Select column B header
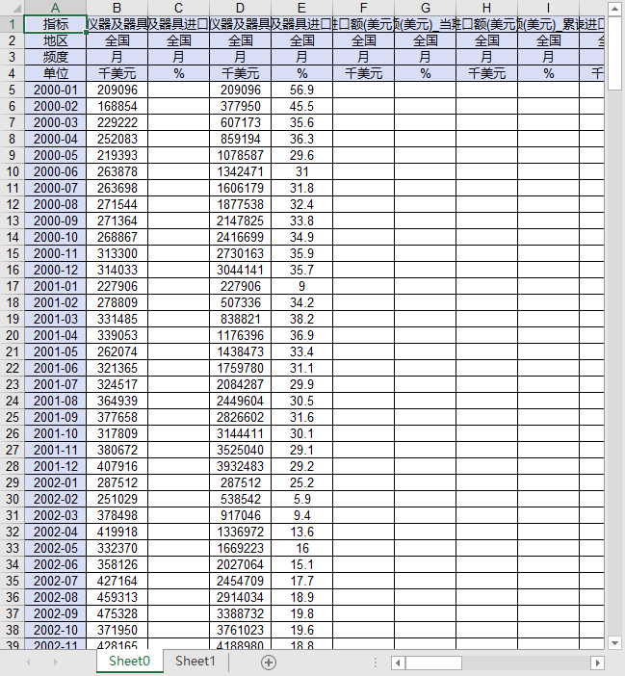Image resolution: width=625 pixels, height=676 pixels. pyautogui.click(x=117, y=8)
